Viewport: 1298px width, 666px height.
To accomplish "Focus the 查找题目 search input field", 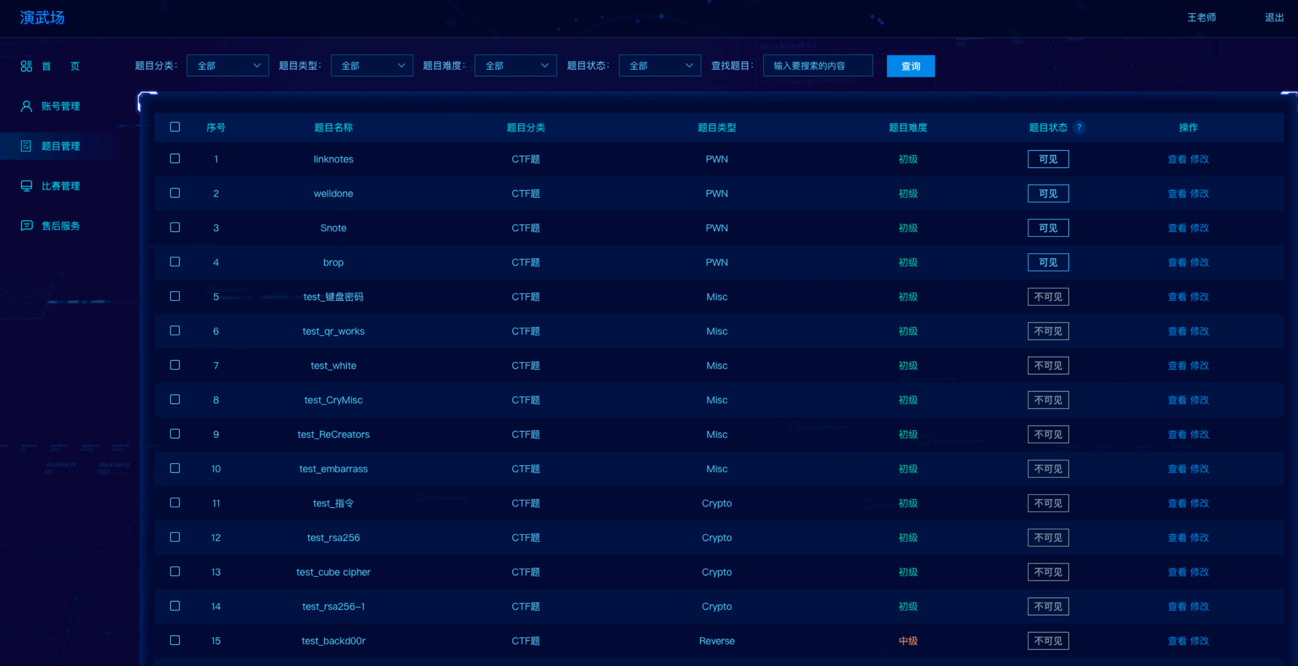I will [x=817, y=66].
